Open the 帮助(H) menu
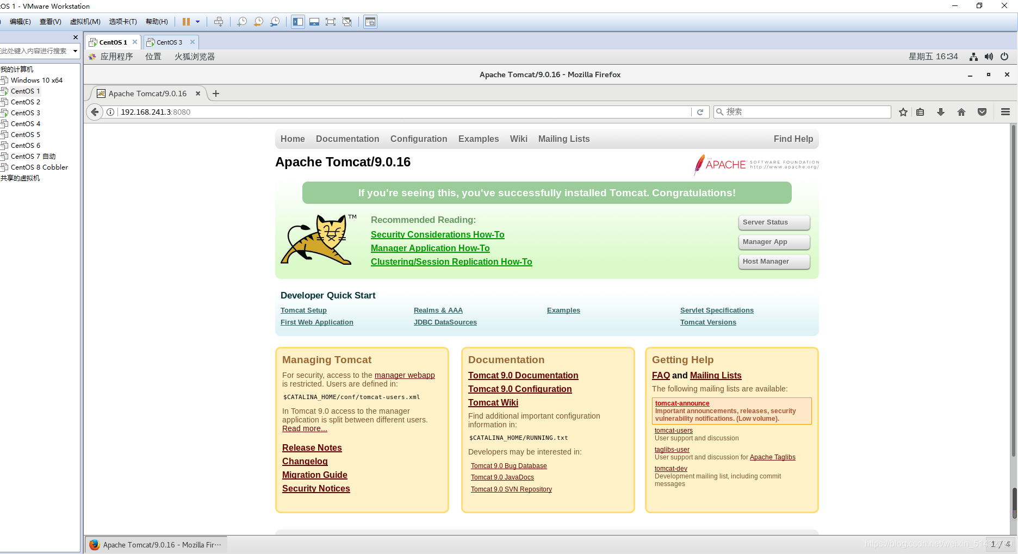This screenshot has height=554, width=1018. [x=157, y=22]
